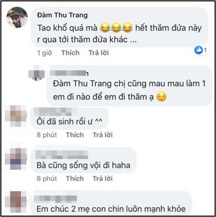Click 8 phút timestamp under 'Ôi đã sinh'

coord(47,135)
